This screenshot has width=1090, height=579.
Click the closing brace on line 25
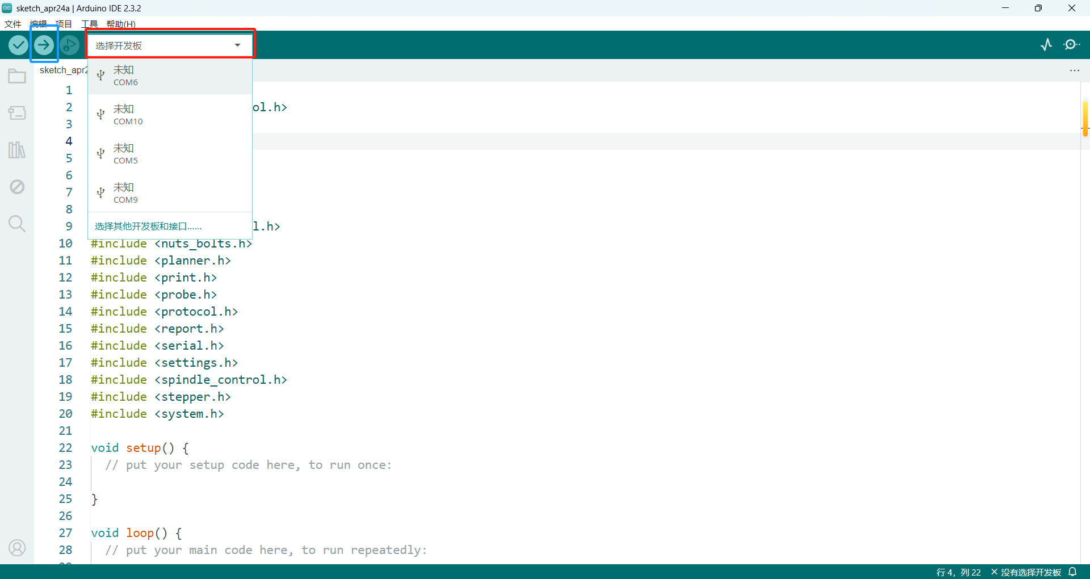(x=94, y=499)
